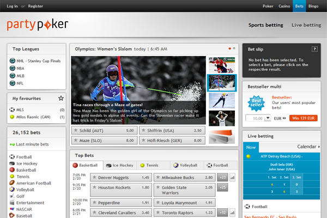This screenshot has height=218, width=327.
Task: Click the football icon next to MLS
Action: [12, 110]
